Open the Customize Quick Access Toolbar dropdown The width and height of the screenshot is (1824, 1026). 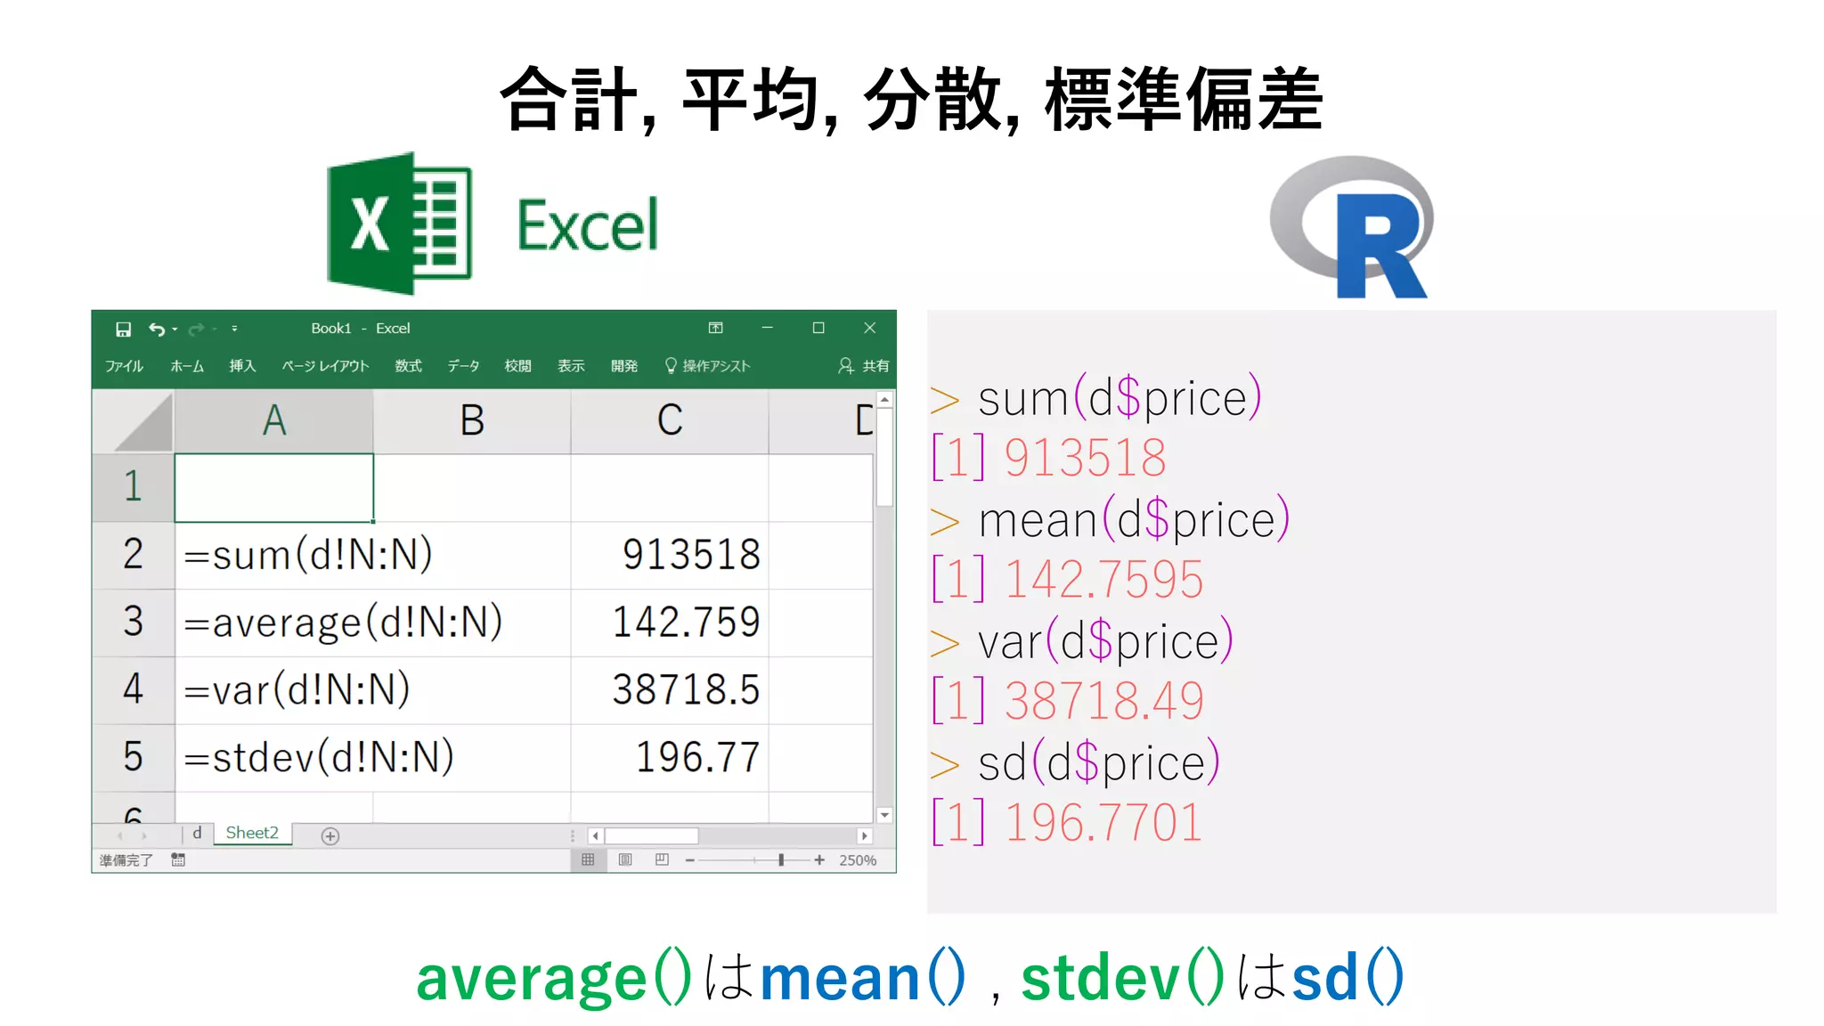234,330
